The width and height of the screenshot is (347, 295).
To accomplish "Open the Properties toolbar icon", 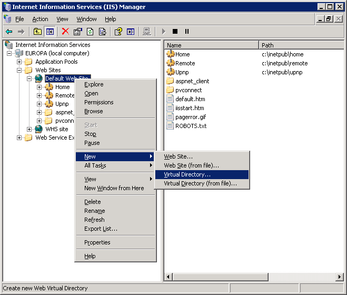I will tap(78, 32).
